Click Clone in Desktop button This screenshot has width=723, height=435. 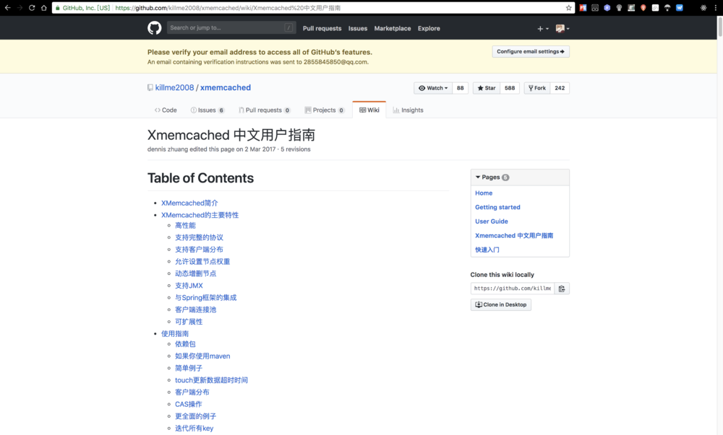501,304
